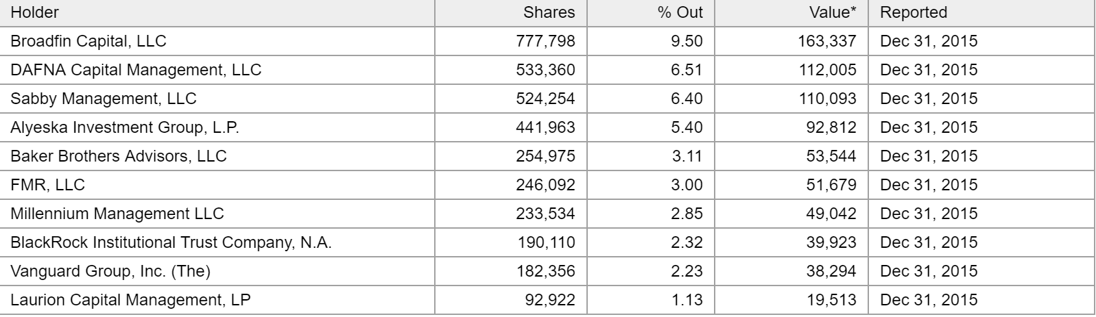Click the Shares column header
This screenshot has width=1096, height=317.
point(549,12)
